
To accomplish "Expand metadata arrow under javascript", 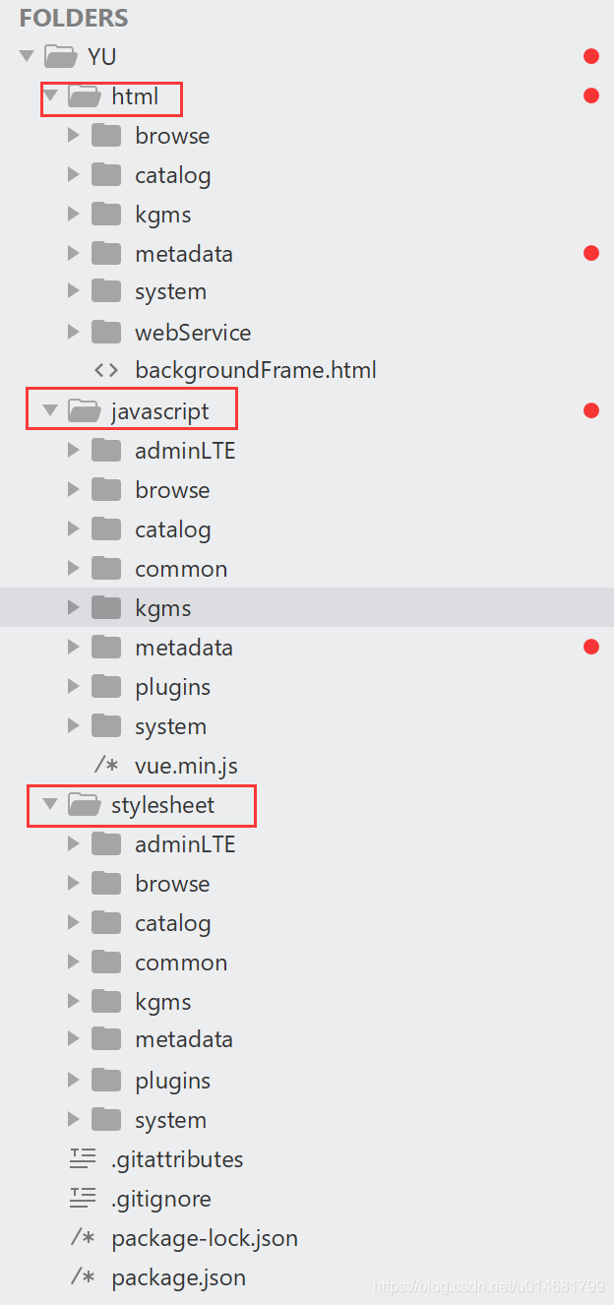I will tap(73, 647).
